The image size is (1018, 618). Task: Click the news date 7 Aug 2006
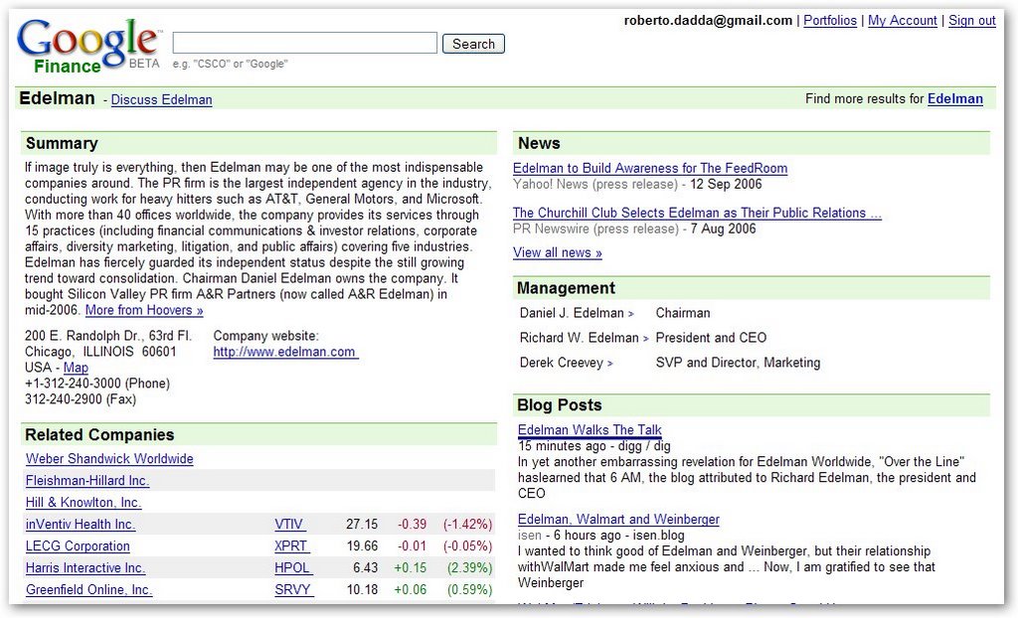click(x=724, y=230)
